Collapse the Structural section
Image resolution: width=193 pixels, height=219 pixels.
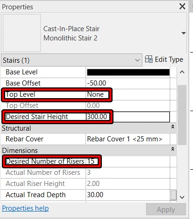[173, 127]
